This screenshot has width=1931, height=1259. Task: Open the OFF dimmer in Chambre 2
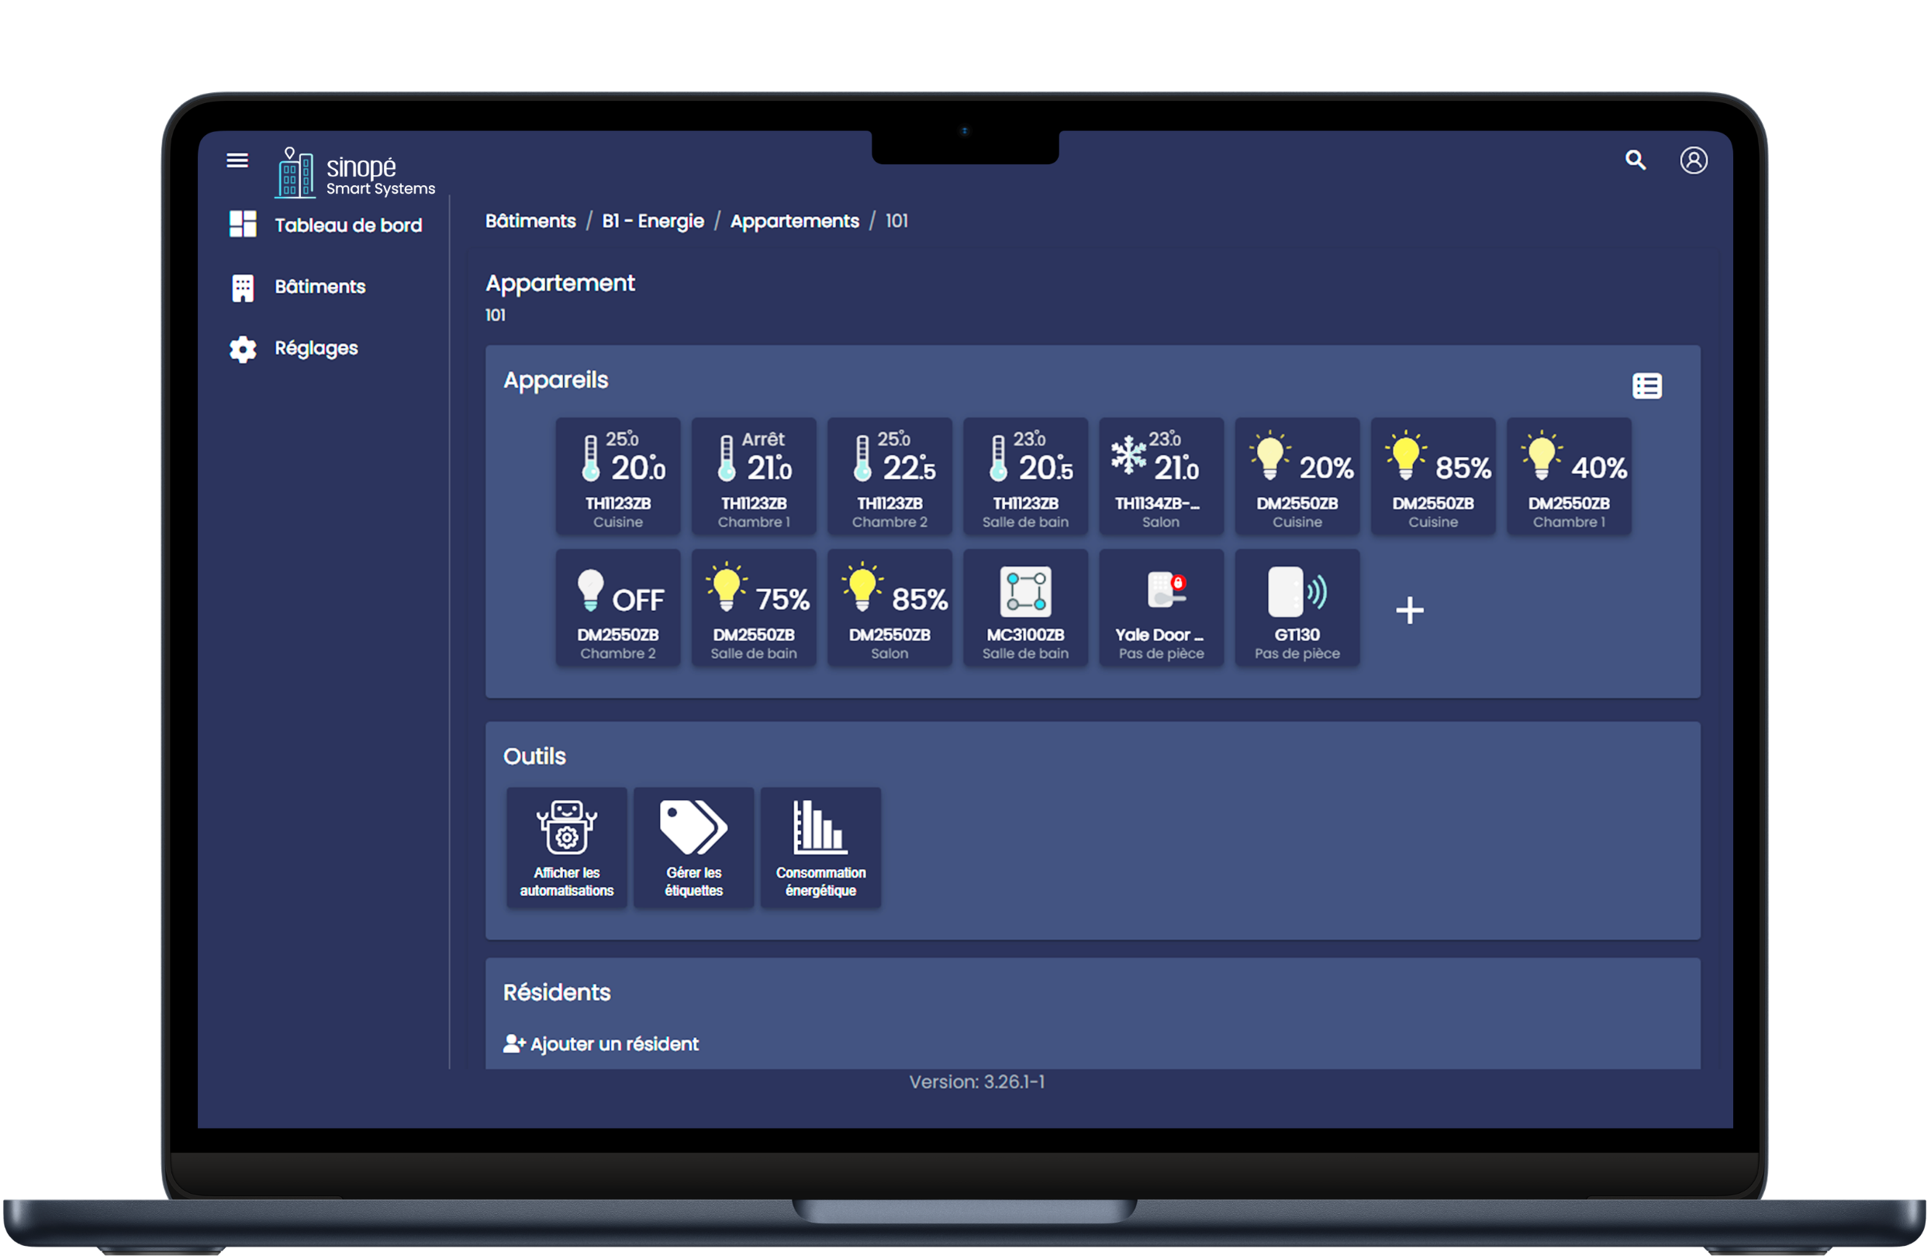(x=617, y=608)
